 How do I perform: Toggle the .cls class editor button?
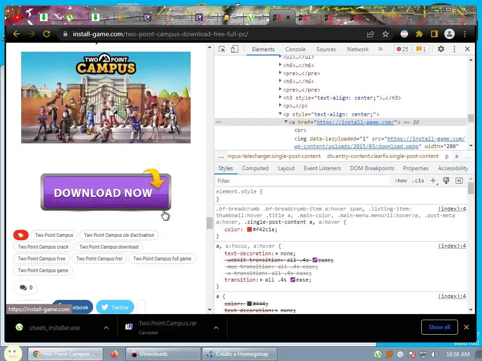[x=418, y=181]
